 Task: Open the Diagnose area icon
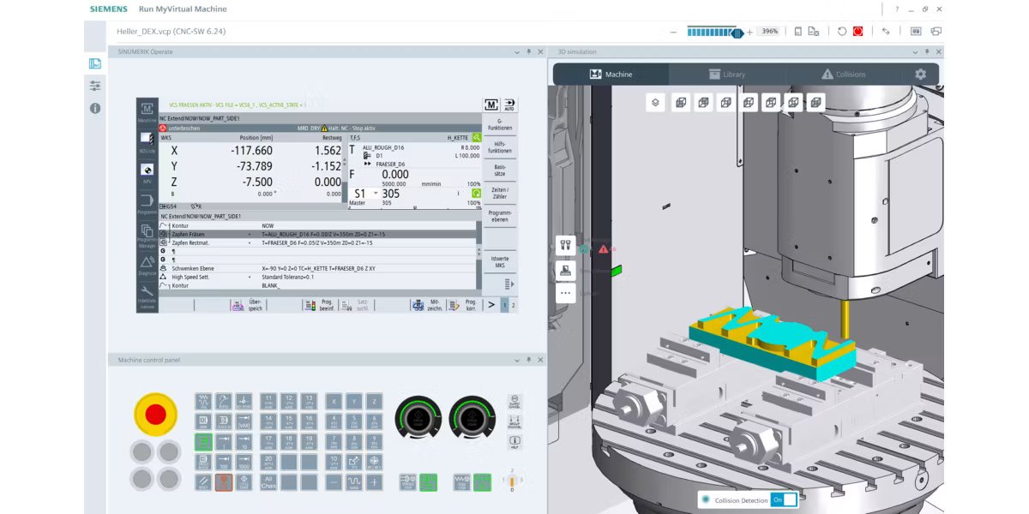[147, 265]
